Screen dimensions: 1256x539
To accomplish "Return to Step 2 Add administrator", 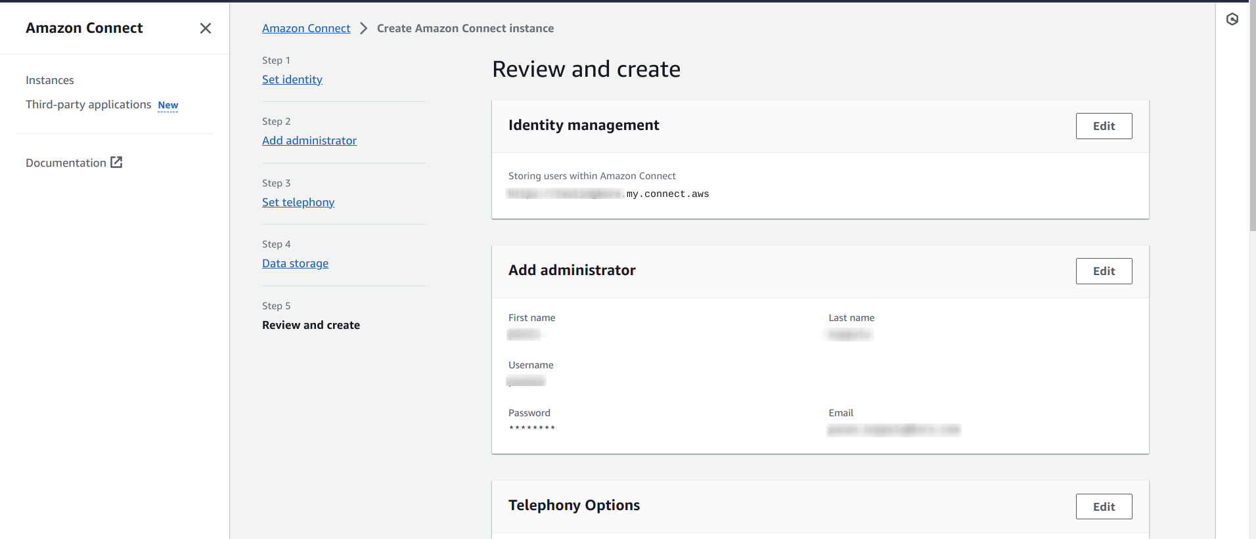I will point(309,140).
